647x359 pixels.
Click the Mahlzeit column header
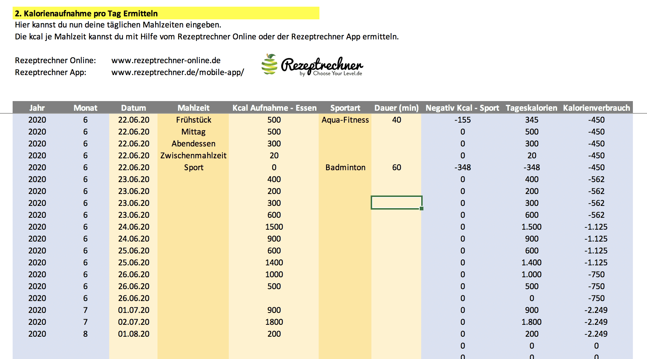193,108
